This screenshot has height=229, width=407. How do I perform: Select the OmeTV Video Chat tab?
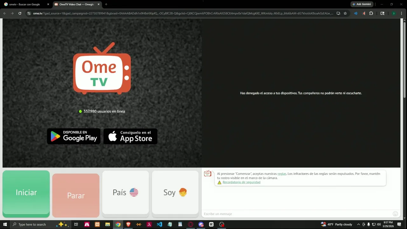(x=77, y=4)
